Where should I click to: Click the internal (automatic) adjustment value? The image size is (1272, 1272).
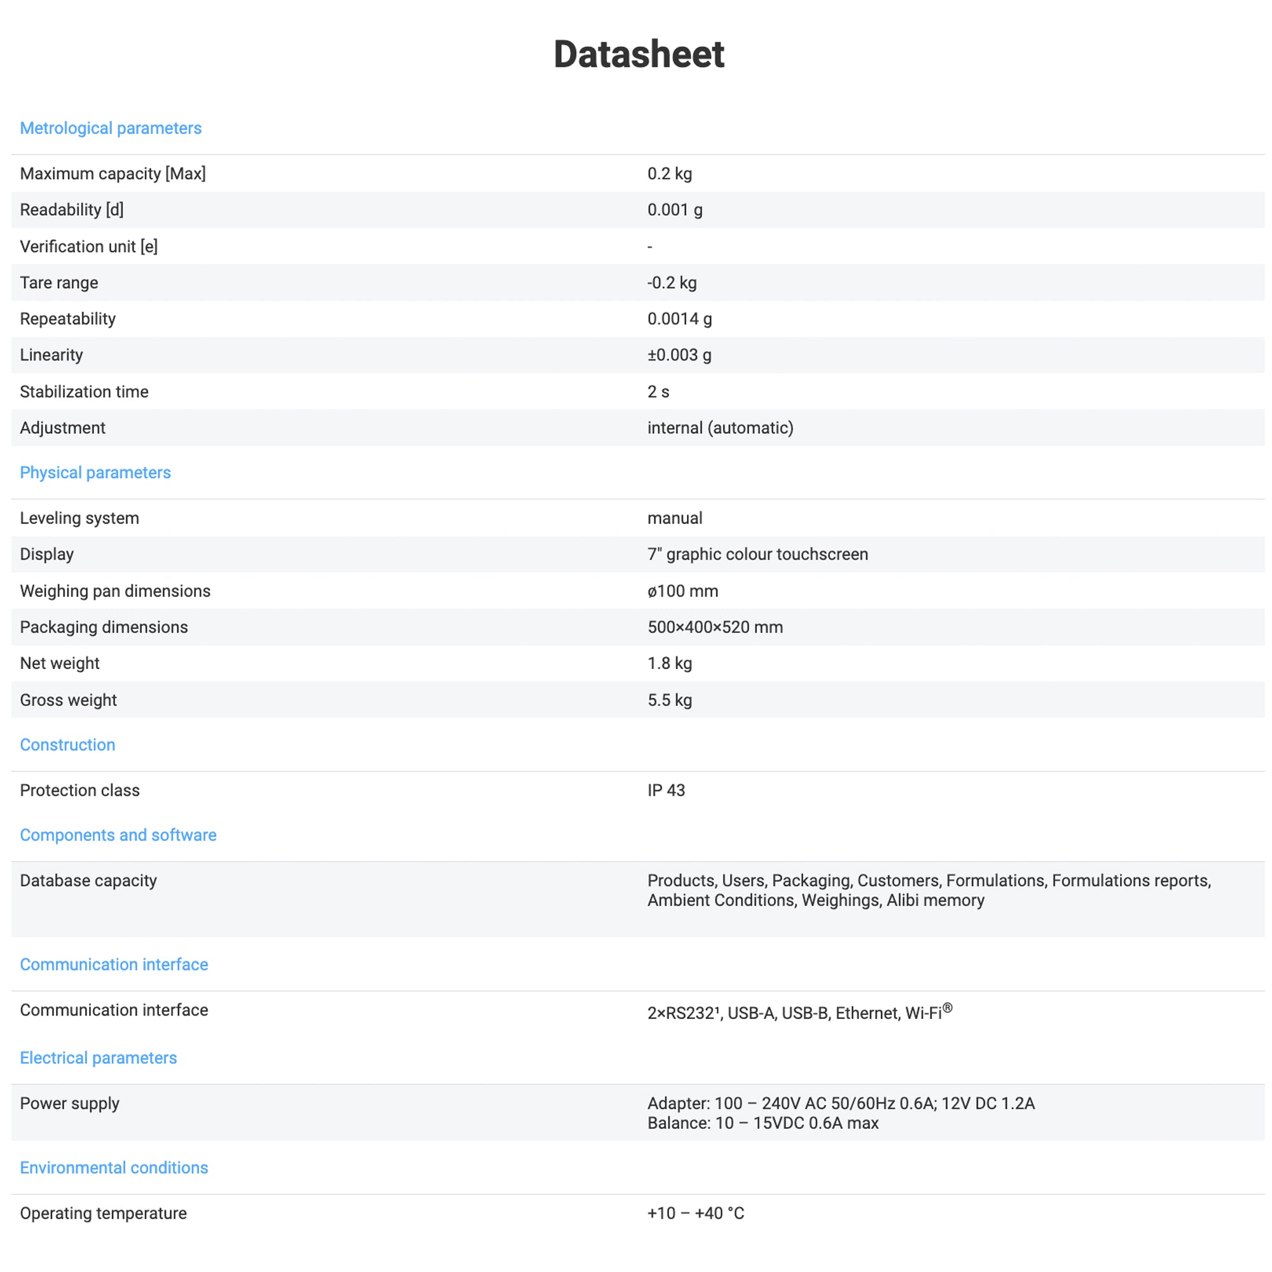(x=719, y=427)
